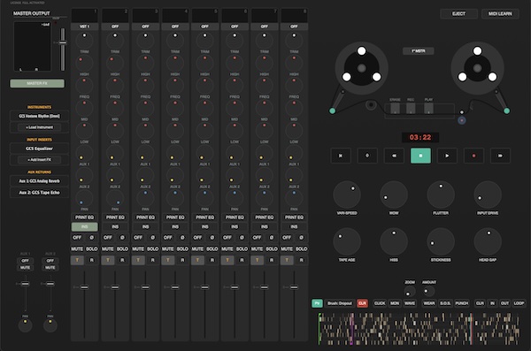531x351 pixels.
Task: Toggle the LOOP button
Action: 519,303
